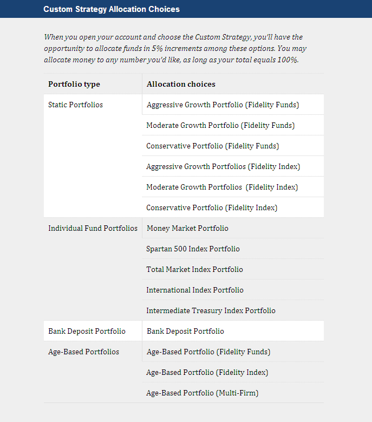This screenshot has height=422, width=372.
Task: Select Spartan 500 Index Portfolio
Action: [193, 249]
